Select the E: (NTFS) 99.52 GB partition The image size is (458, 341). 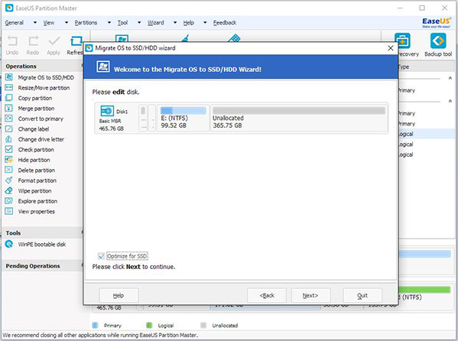point(184,118)
